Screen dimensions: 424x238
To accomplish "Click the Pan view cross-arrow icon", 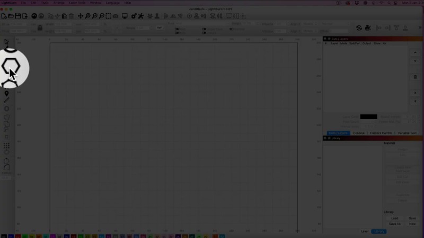I will click(x=81, y=16).
